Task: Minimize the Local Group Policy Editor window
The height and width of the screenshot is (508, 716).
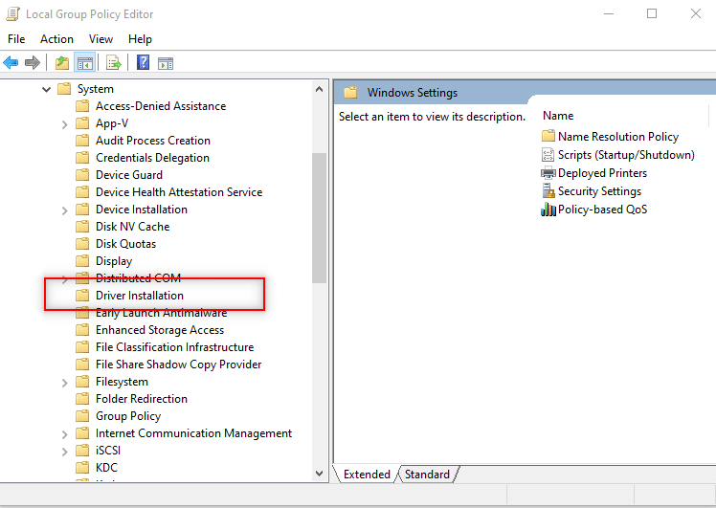Action: pos(609,13)
